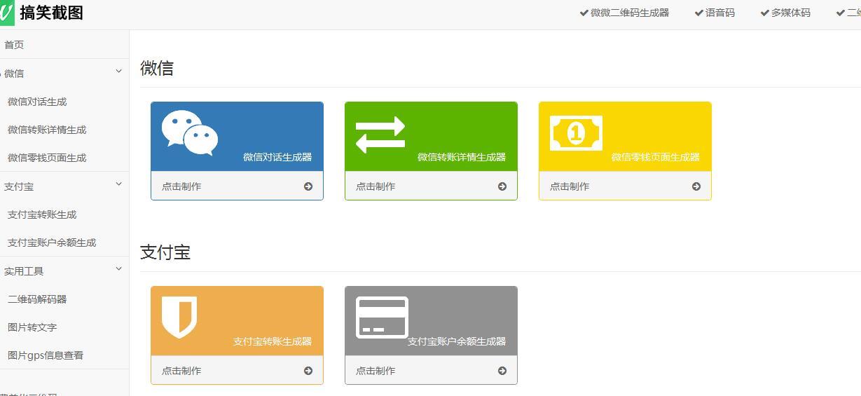Click 点击制作 under 支付宝转账生成器
This screenshot has width=861, height=396.
[x=181, y=371]
